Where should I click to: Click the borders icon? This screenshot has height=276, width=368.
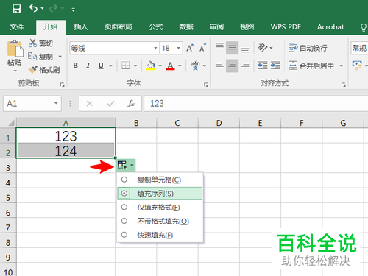point(126,66)
